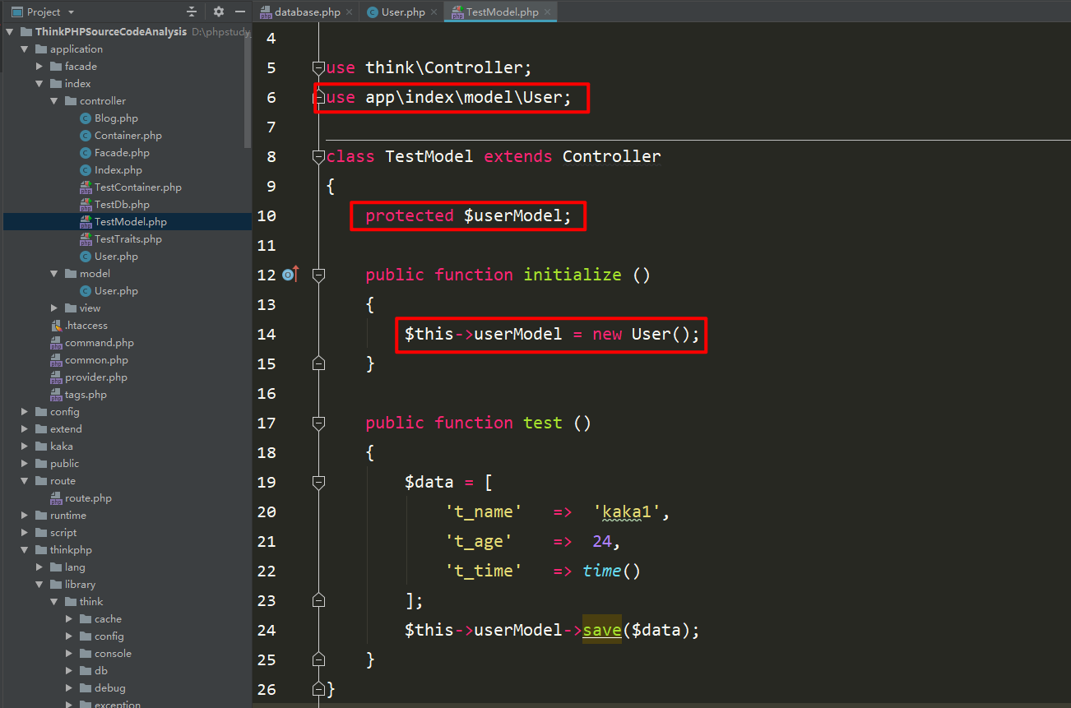
Task: Fold the test function at line 17
Action: coord(319,423)
